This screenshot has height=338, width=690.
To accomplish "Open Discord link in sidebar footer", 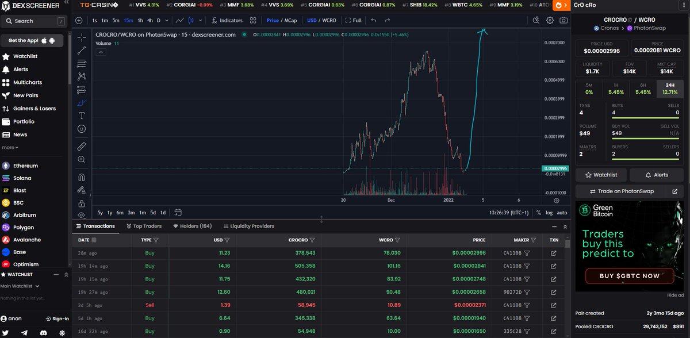I will (43, 332).
